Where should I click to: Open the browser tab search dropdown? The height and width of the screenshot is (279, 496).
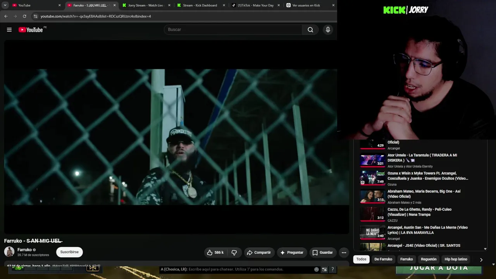click(x=5, y=5)
